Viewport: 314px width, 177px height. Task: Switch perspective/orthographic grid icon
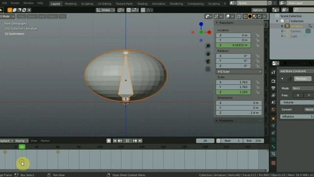tap(208, 69)
